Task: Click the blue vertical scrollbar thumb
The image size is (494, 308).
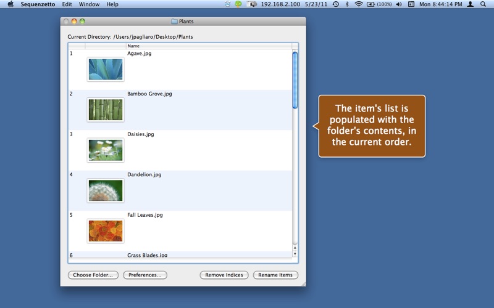Action: tap(295, 80)
